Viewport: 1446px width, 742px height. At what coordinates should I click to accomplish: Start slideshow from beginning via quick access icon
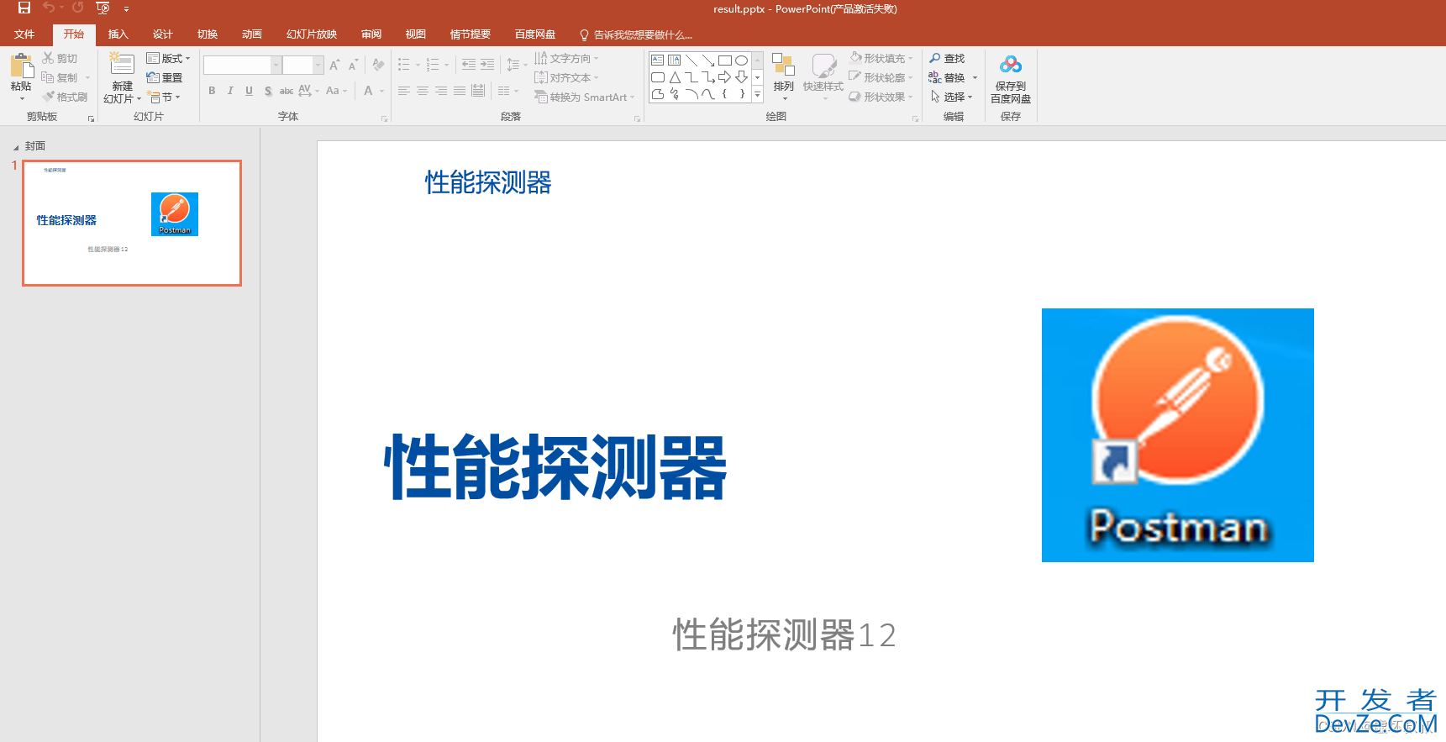point(103,8)
